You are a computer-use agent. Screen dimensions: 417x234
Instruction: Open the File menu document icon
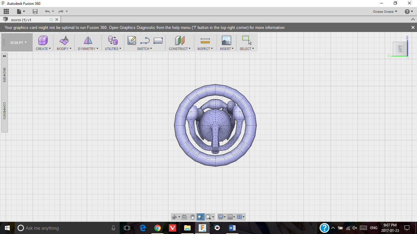click(x=19, y=12)
